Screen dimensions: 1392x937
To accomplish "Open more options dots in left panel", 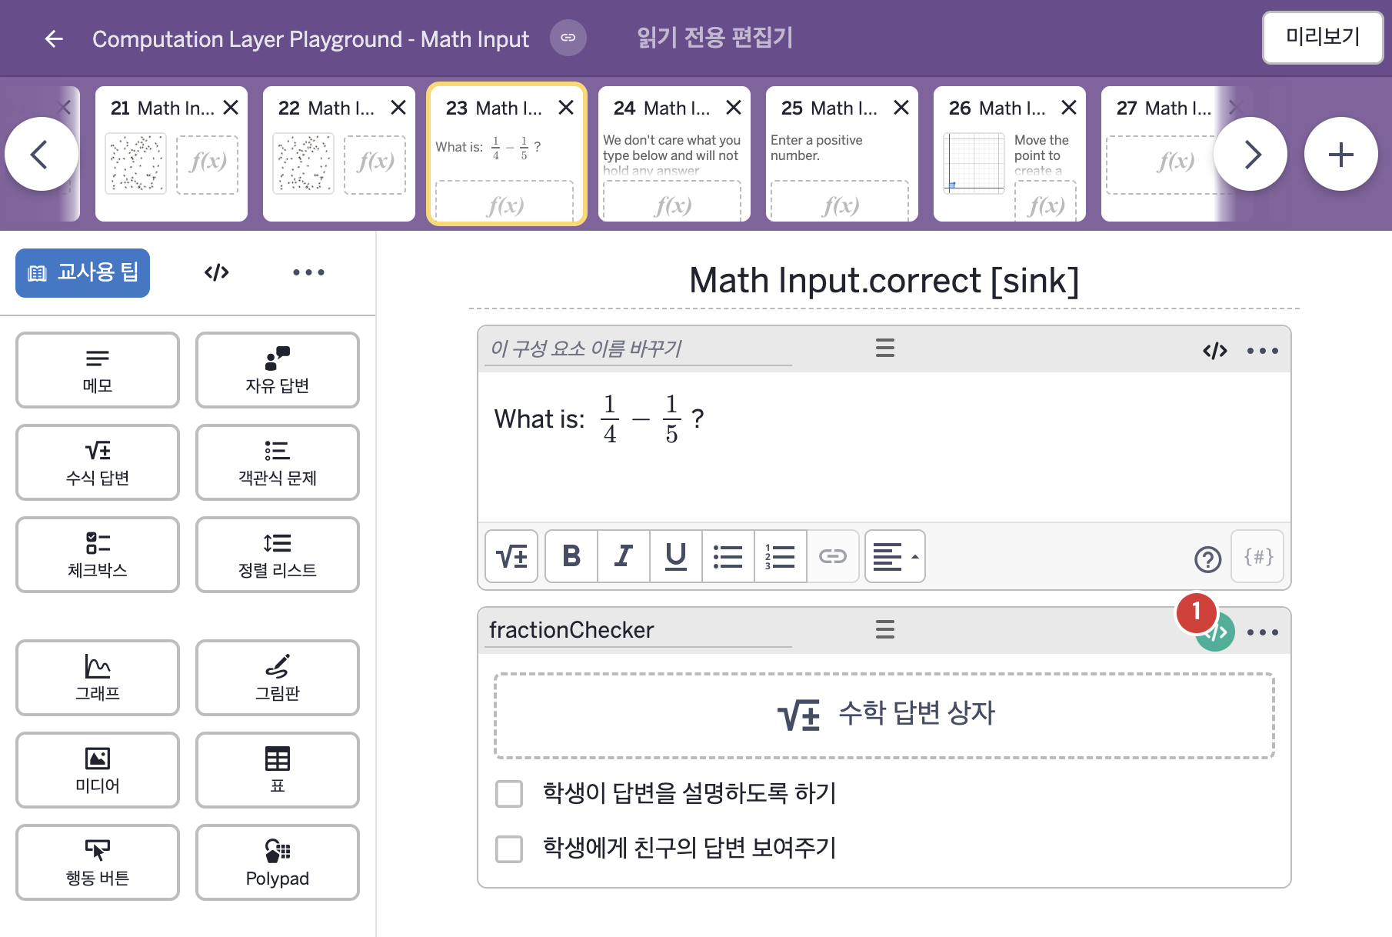I will 308,272.
